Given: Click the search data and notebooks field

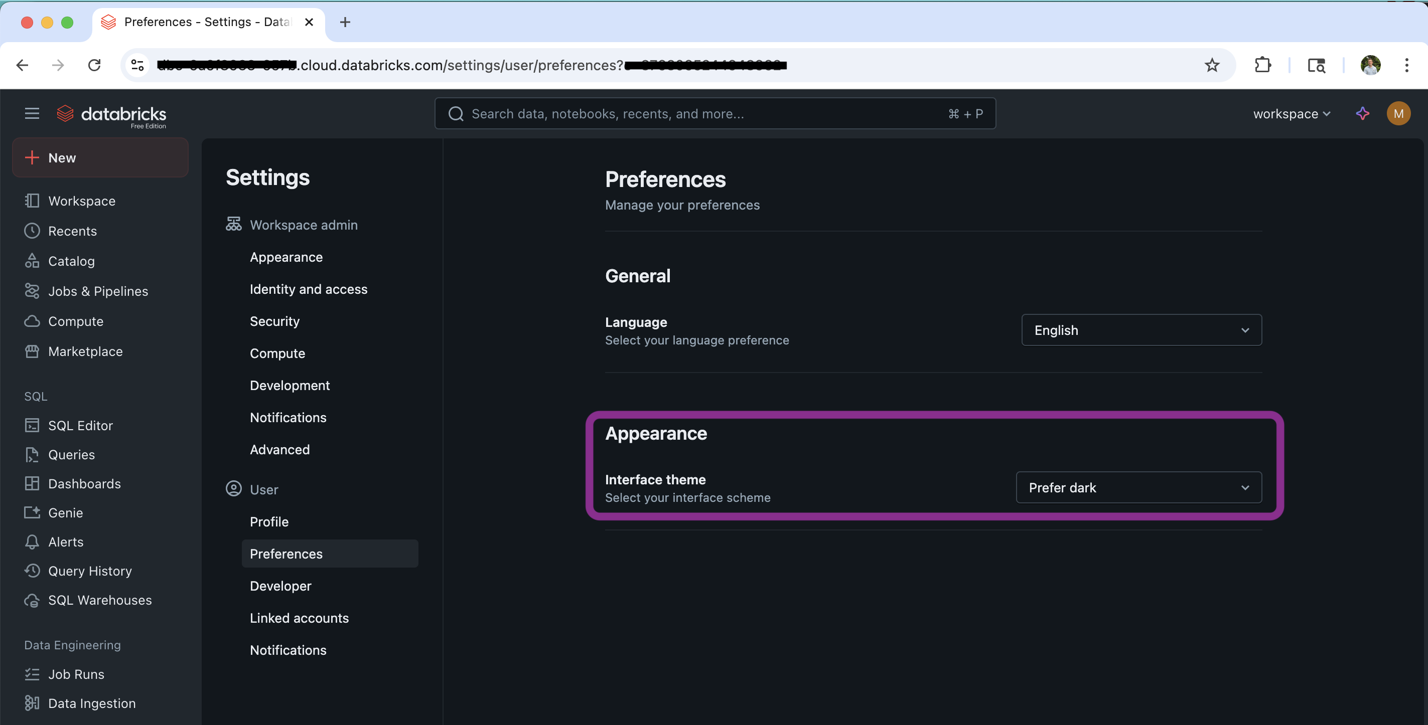Looking at the screenshot, I should pos(715,113).
